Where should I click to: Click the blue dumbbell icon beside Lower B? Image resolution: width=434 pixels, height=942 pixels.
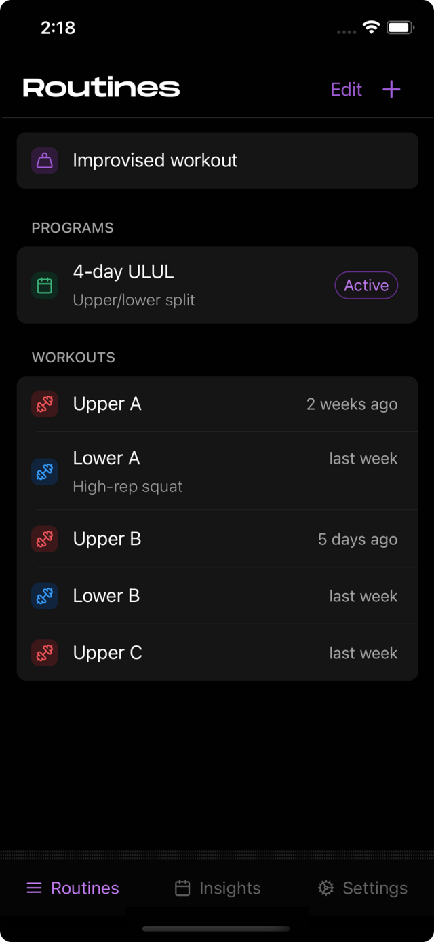tap(44, 596)
